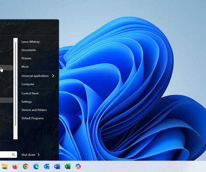Open the Music folder
Image resolution: width=206 pixels, height=172 pixels.
(25, 67)
